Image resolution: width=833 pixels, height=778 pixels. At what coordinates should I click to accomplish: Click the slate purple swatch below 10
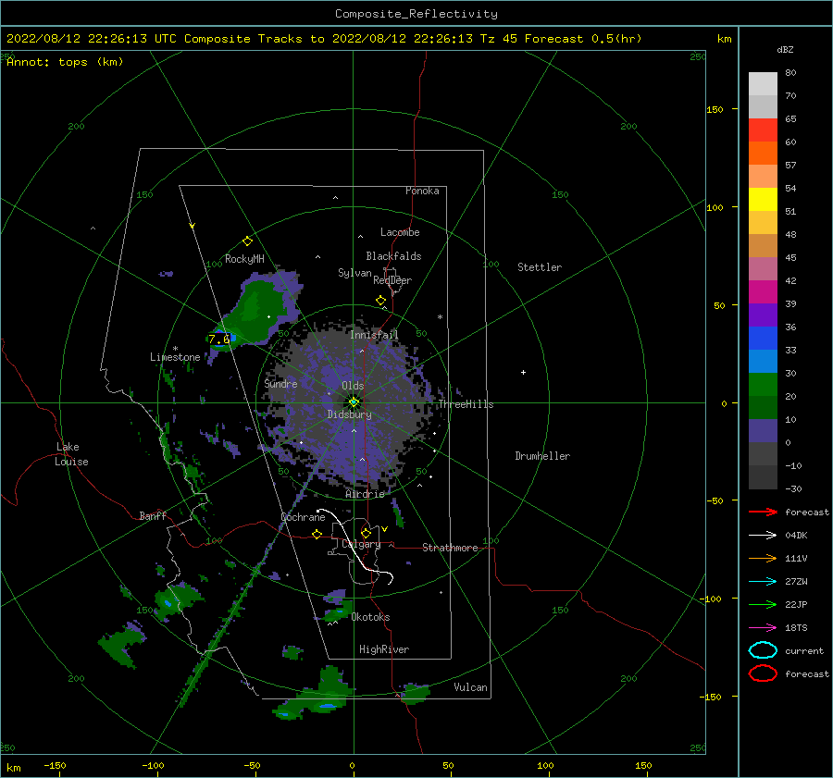[763, 430]
